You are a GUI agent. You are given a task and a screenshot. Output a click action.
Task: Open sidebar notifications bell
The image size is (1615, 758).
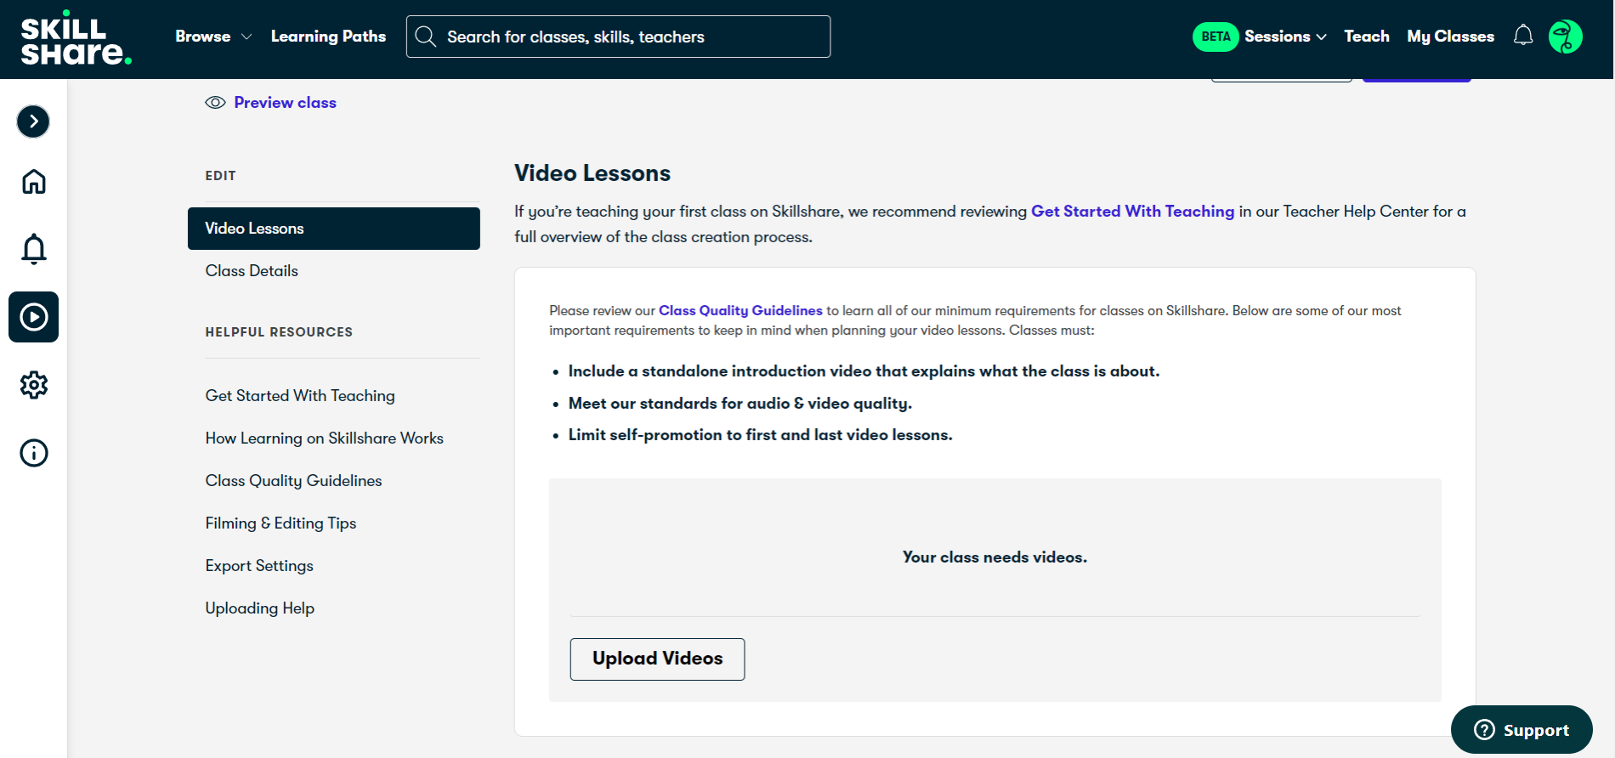(x=33, y=248)
